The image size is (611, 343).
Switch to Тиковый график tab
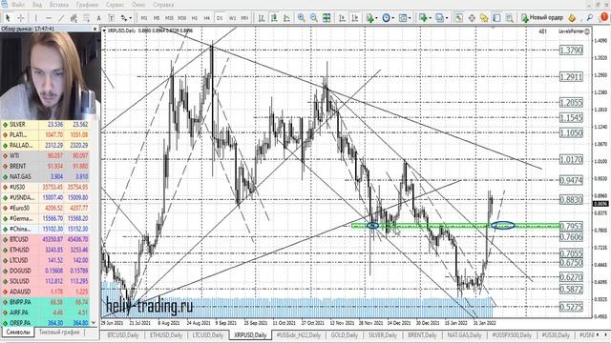click(59, 333)
